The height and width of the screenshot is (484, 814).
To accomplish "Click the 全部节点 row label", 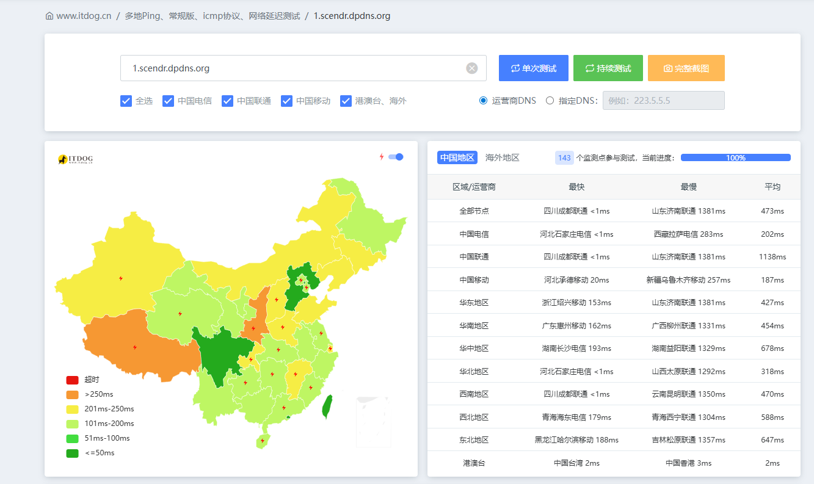I will tap(474, 211).
